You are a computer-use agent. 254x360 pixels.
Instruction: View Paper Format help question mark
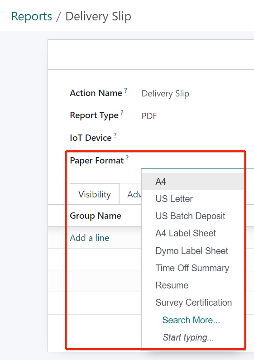point(127,158)
